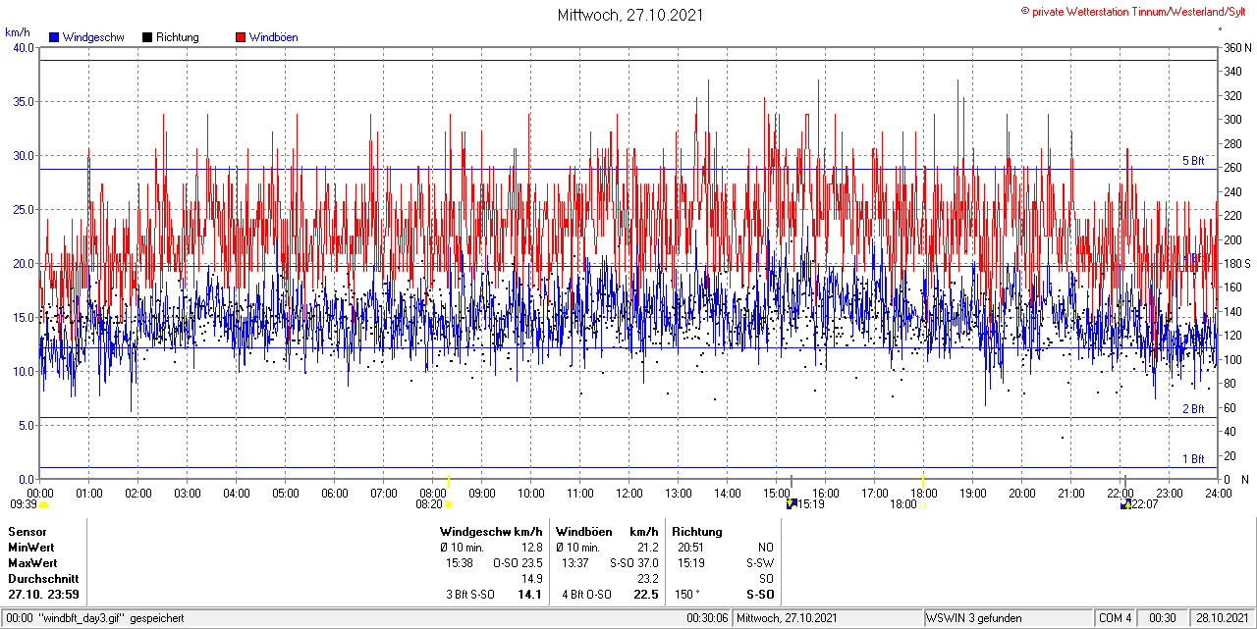
Task: Click the 20:51 direction minimum time
Action: coord(690,548)
